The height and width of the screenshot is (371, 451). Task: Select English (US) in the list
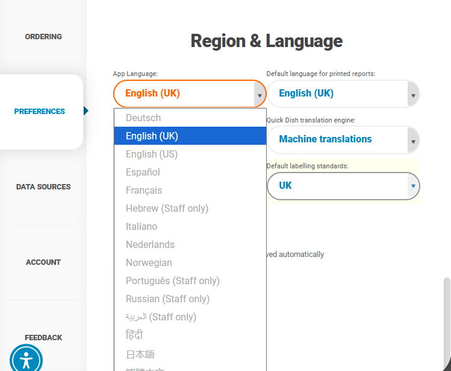point(152,154)
